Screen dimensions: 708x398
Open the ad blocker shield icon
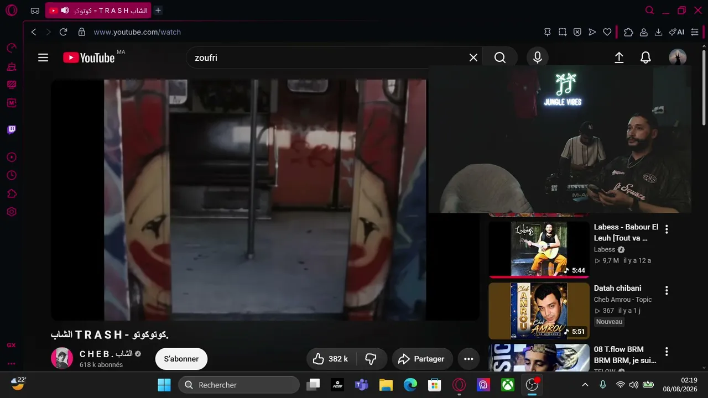(x=577, y=32)
